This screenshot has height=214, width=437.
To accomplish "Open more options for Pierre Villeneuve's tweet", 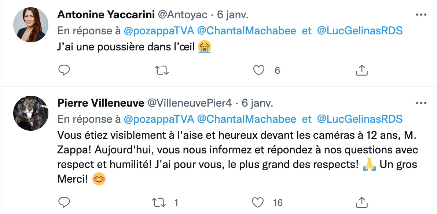I will 421,103.
